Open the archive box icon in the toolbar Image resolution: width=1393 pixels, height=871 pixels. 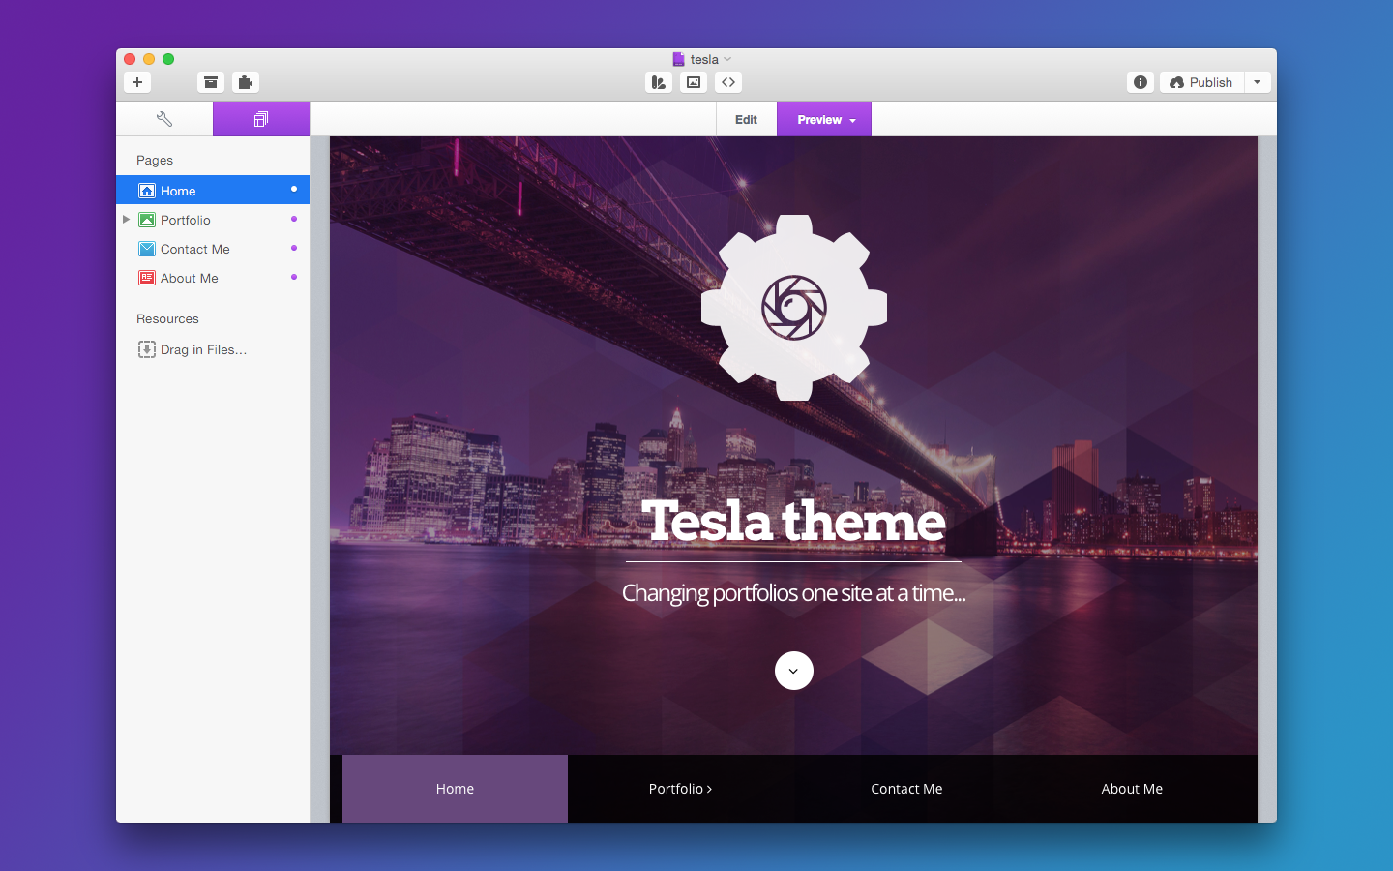[211, 82]
